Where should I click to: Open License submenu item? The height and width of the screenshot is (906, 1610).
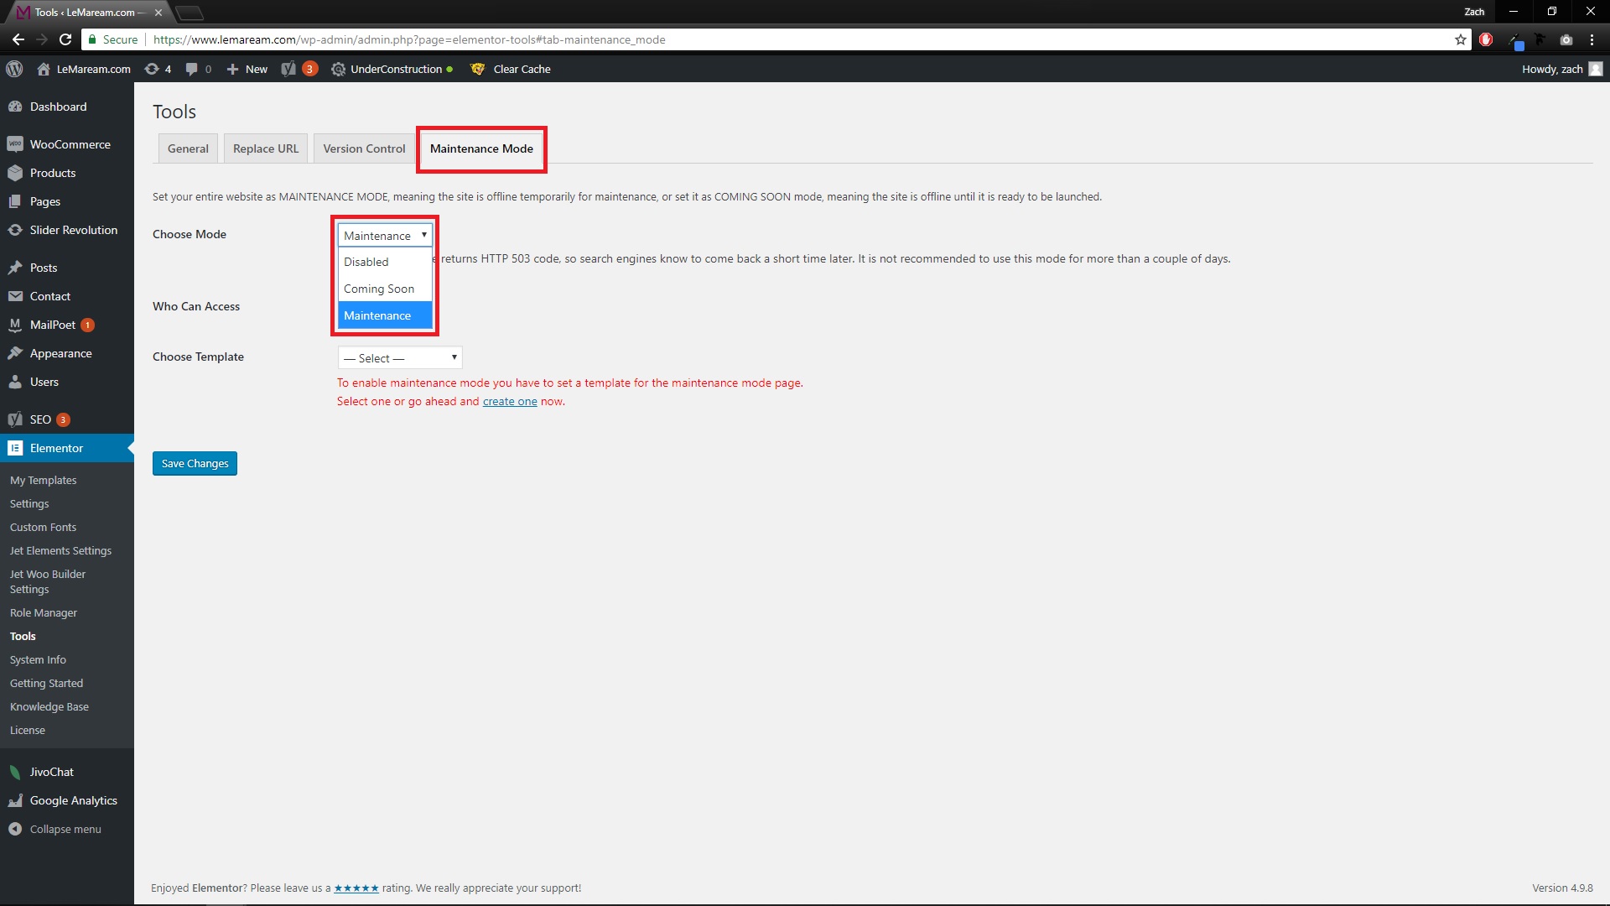(28, 730)
